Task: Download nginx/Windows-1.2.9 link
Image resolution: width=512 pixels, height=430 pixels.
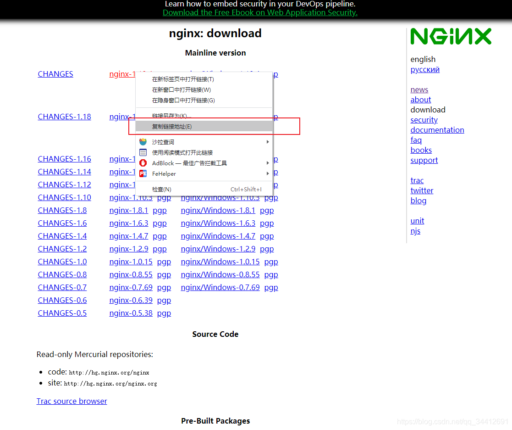Action: coord(218,249)
